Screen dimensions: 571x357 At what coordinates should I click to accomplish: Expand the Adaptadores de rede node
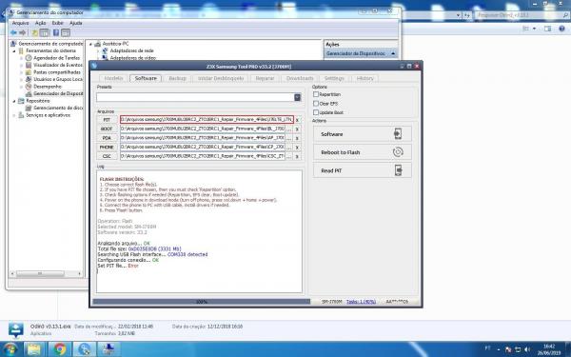tap(98, 51)
